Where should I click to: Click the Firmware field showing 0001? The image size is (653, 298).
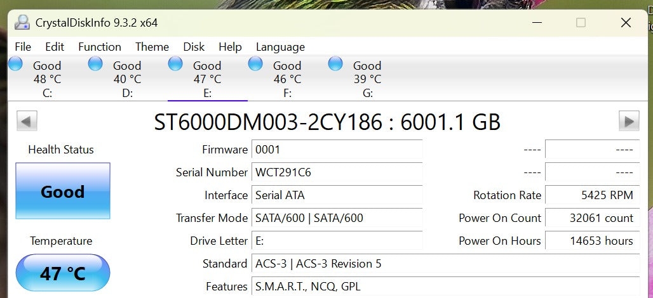point(337,150)
